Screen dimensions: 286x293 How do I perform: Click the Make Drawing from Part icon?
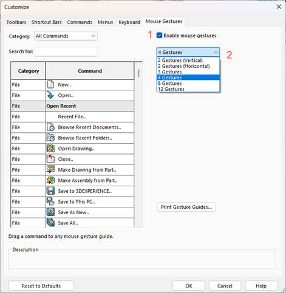point(50,170)
